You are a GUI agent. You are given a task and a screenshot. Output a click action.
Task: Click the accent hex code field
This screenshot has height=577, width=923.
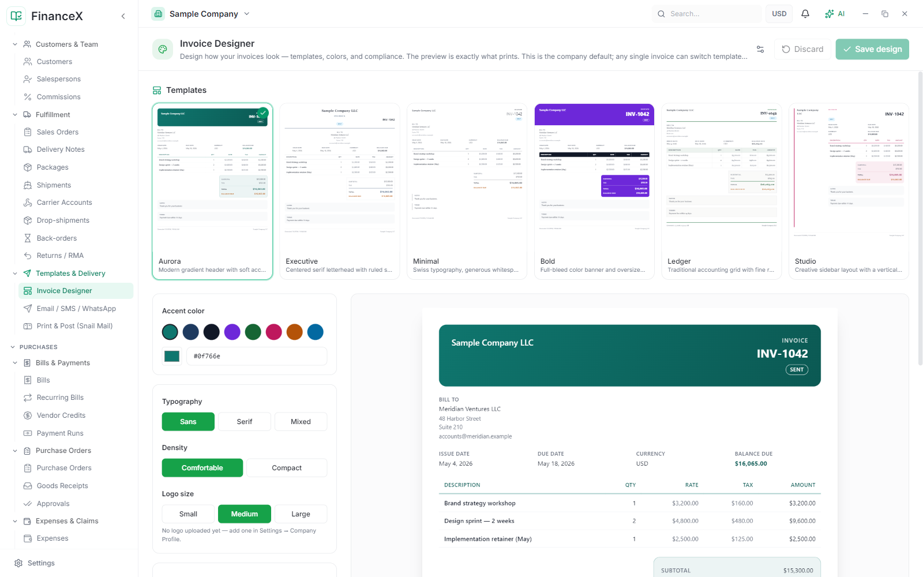tap(257, 356)
